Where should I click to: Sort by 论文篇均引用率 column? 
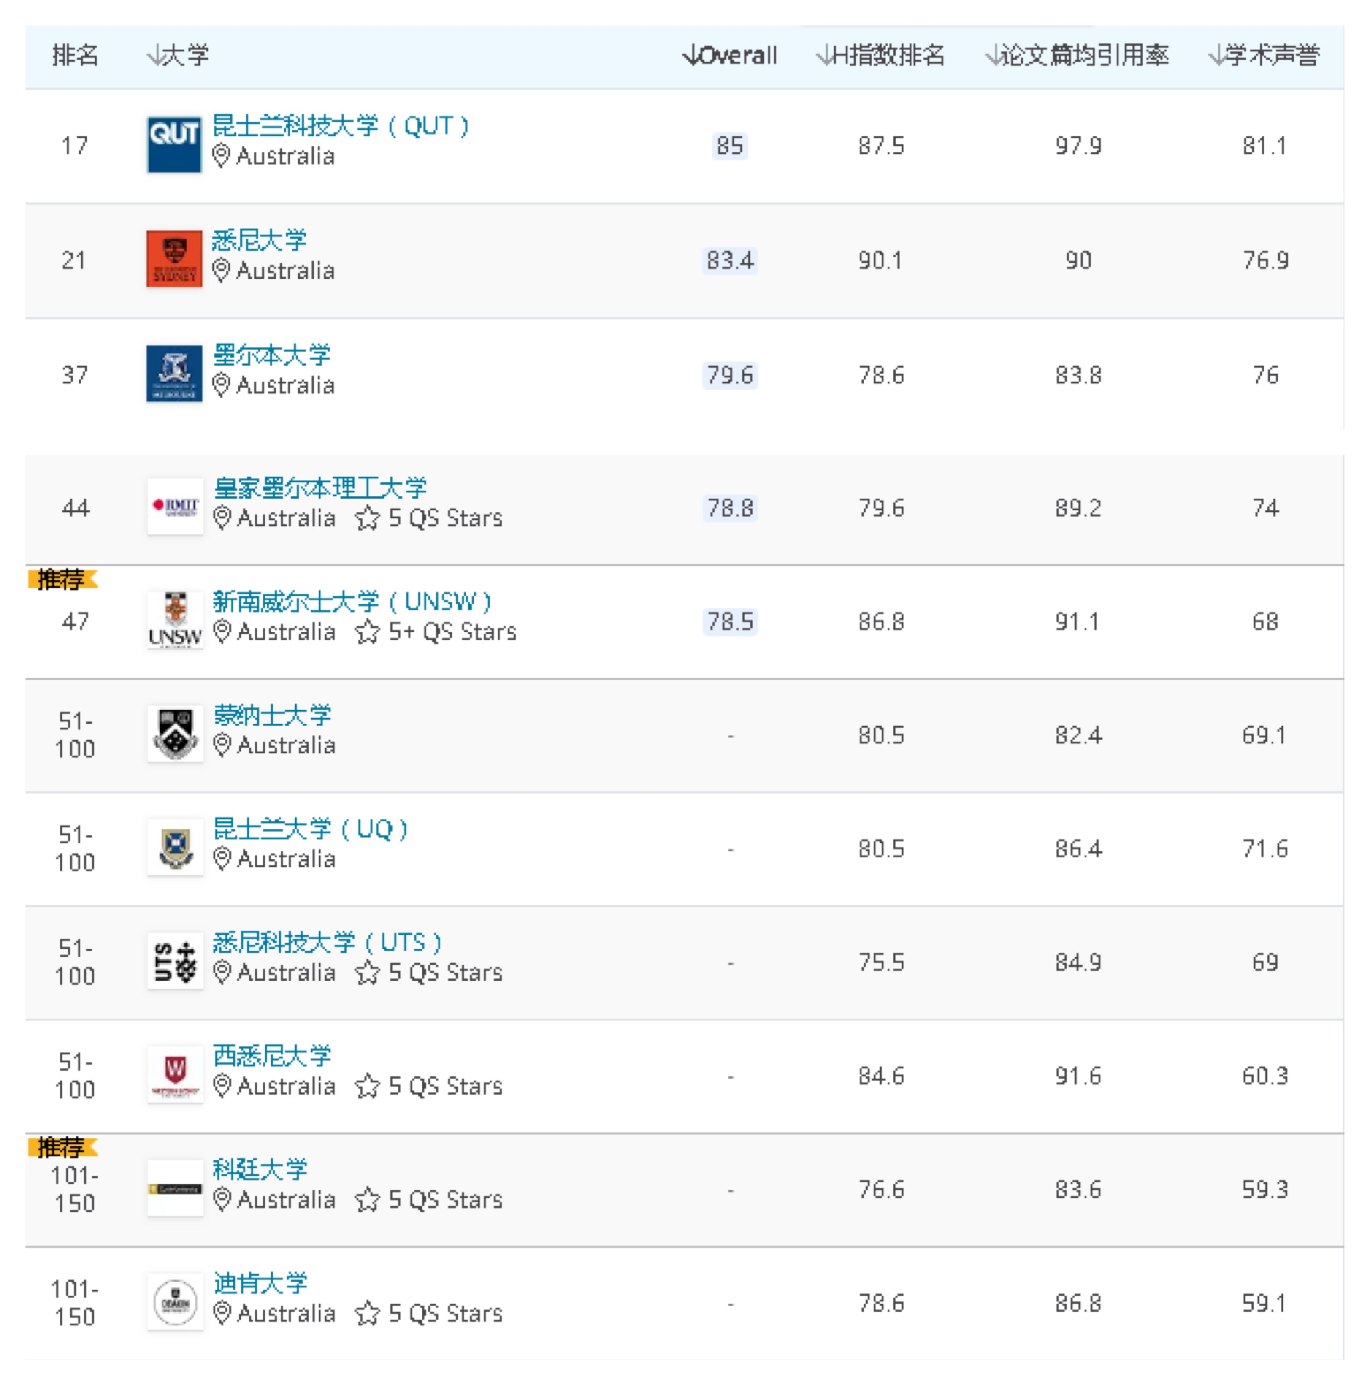coord(1077,55)
